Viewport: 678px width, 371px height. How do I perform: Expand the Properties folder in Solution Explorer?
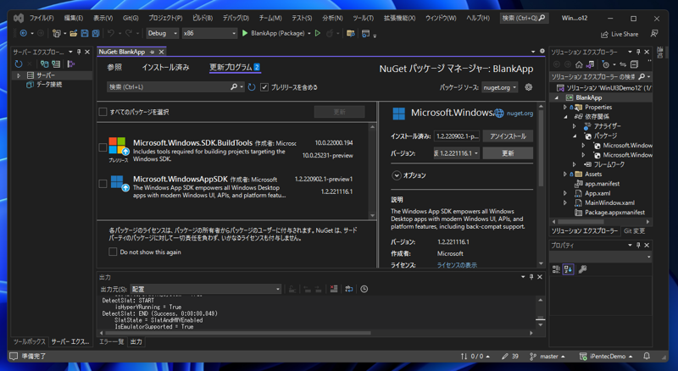(564, 108)
